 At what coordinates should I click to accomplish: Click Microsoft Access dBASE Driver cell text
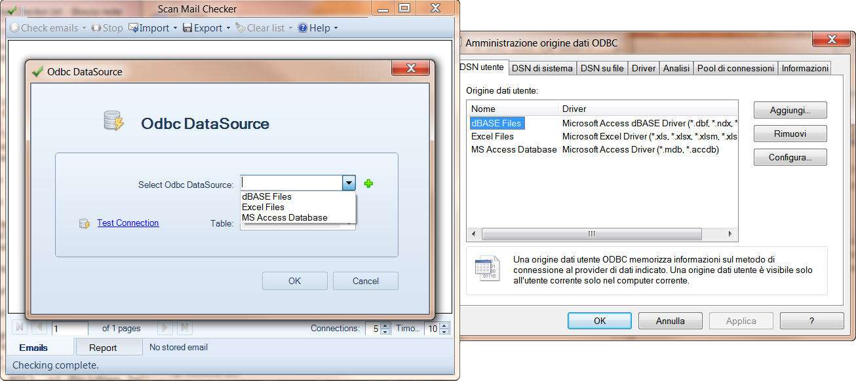click(650, 123)
